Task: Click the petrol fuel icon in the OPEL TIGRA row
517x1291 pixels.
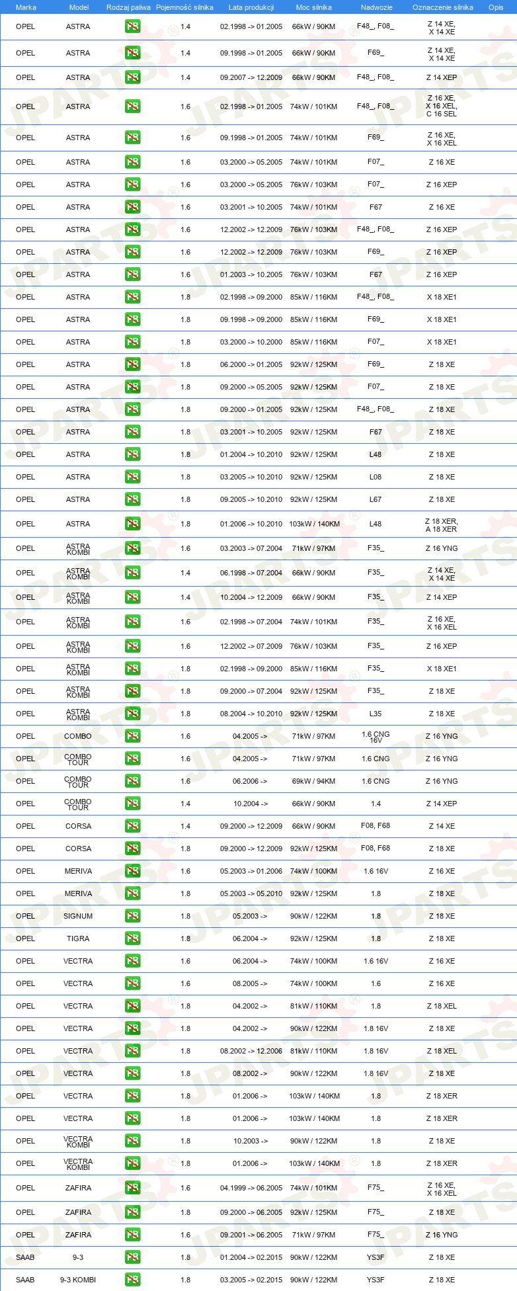Action: 132,938
